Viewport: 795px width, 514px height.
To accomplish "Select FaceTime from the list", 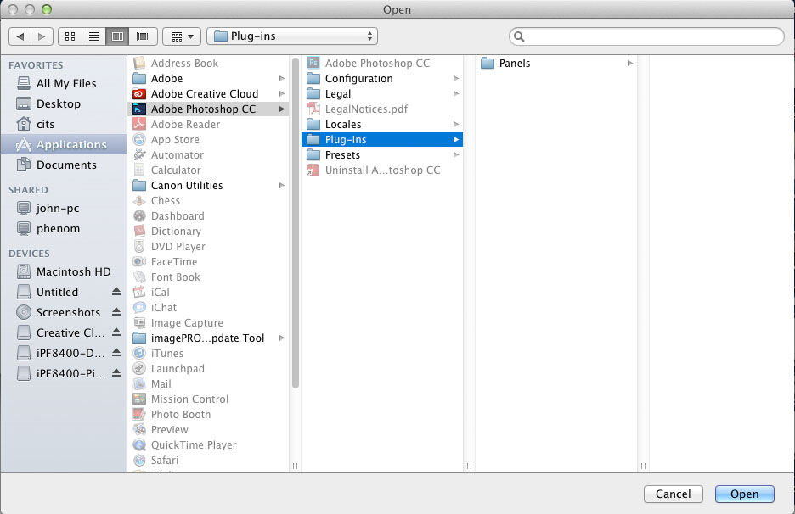I will pos(173,261).
